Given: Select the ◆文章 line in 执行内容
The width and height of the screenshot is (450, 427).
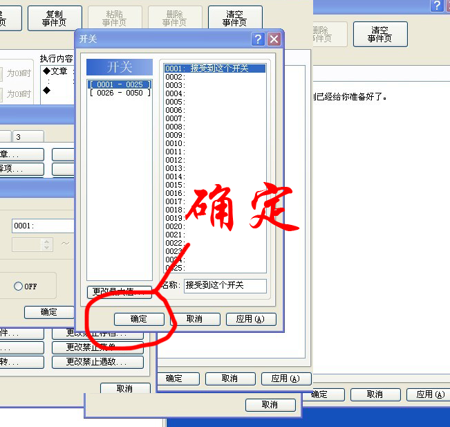Looking at the screenshot, I should point(57,71).
